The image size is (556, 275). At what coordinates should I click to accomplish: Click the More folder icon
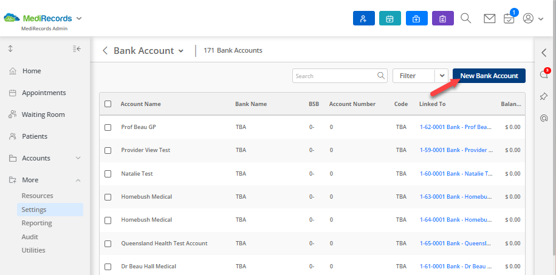coord(13,181)
